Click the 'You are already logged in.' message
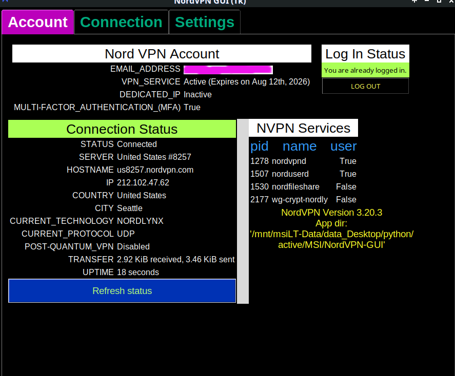This screenshot has height=376, width=455. pyautogui.click(x=365, y=70)
